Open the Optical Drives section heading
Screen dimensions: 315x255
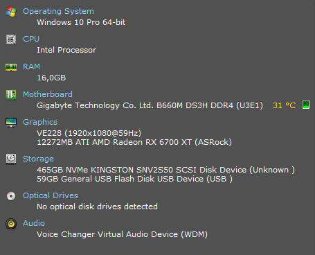click(x=51, y=195)
